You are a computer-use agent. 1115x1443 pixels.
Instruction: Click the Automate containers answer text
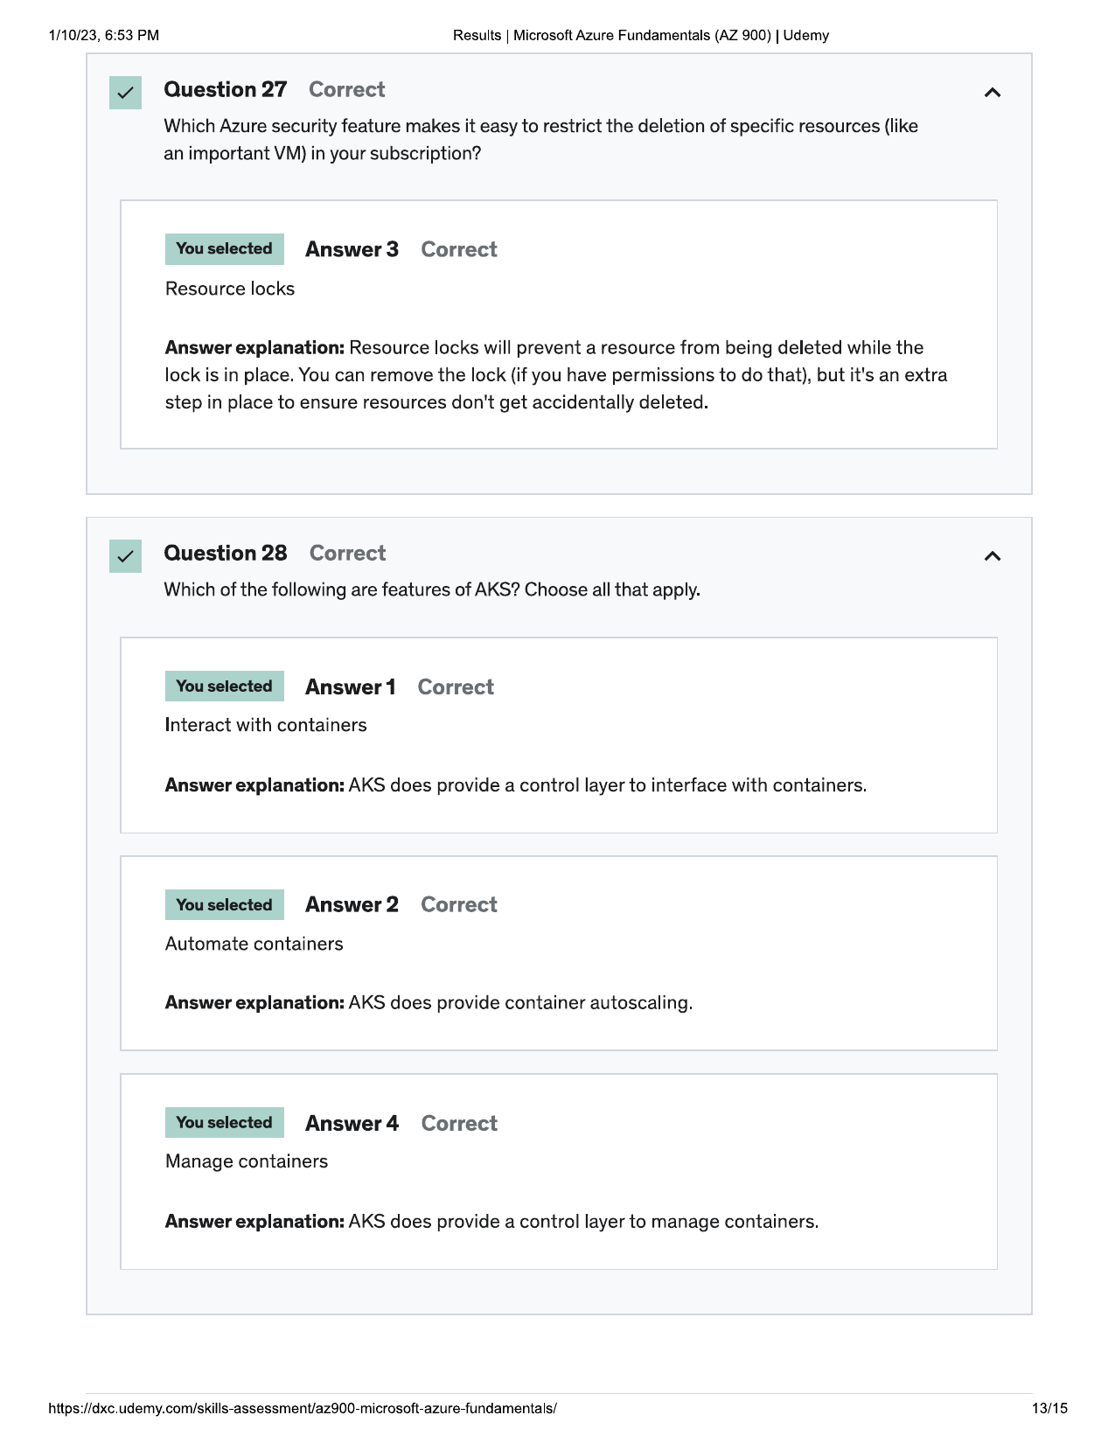[x=254, y=944]
